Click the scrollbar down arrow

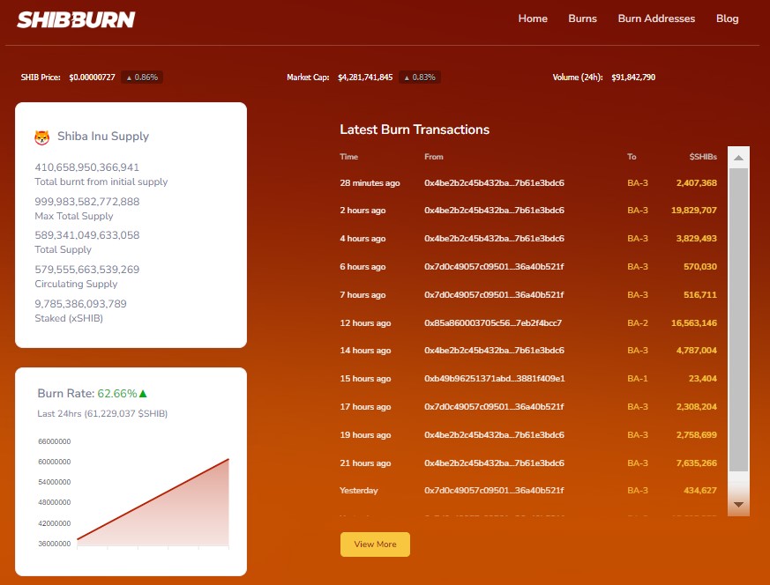click(738, 504)
